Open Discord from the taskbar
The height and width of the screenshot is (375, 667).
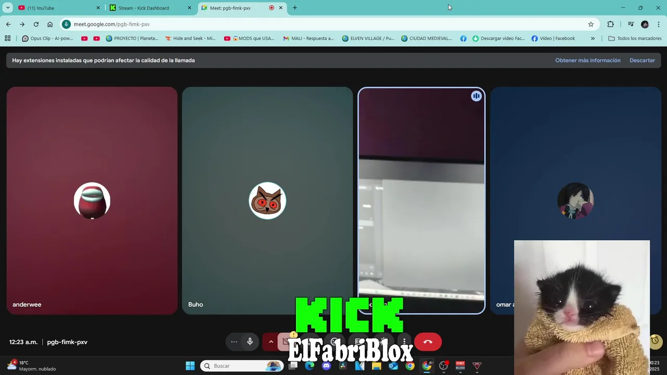[x=326, y=366]
